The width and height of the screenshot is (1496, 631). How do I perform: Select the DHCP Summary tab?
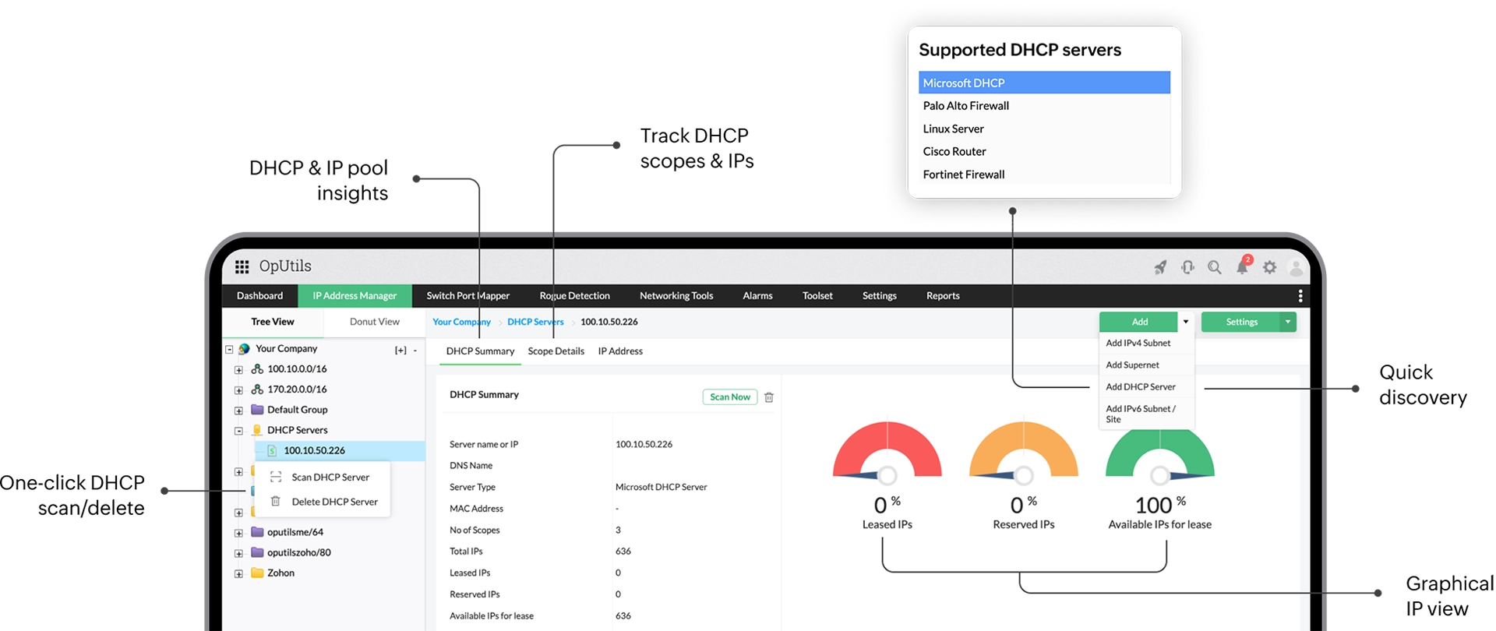480,351
